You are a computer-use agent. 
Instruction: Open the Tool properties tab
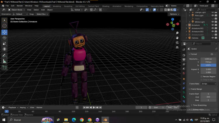[184, 50]
